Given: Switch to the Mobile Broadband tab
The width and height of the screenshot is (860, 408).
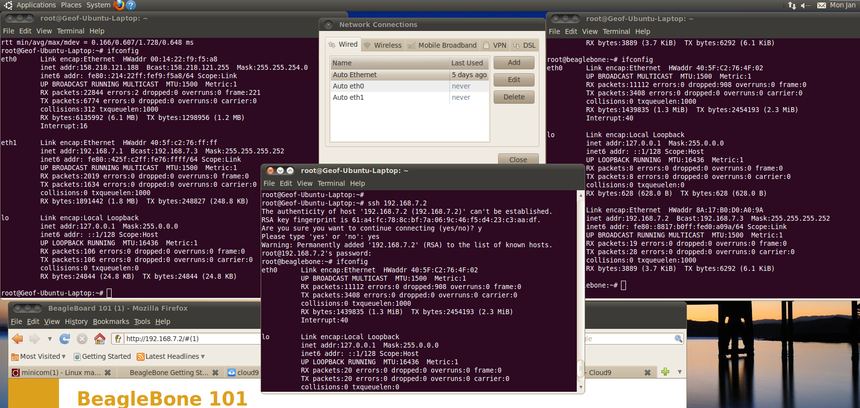Looking at the screenshot, I should pyautogui.click(x=442, y=45).
